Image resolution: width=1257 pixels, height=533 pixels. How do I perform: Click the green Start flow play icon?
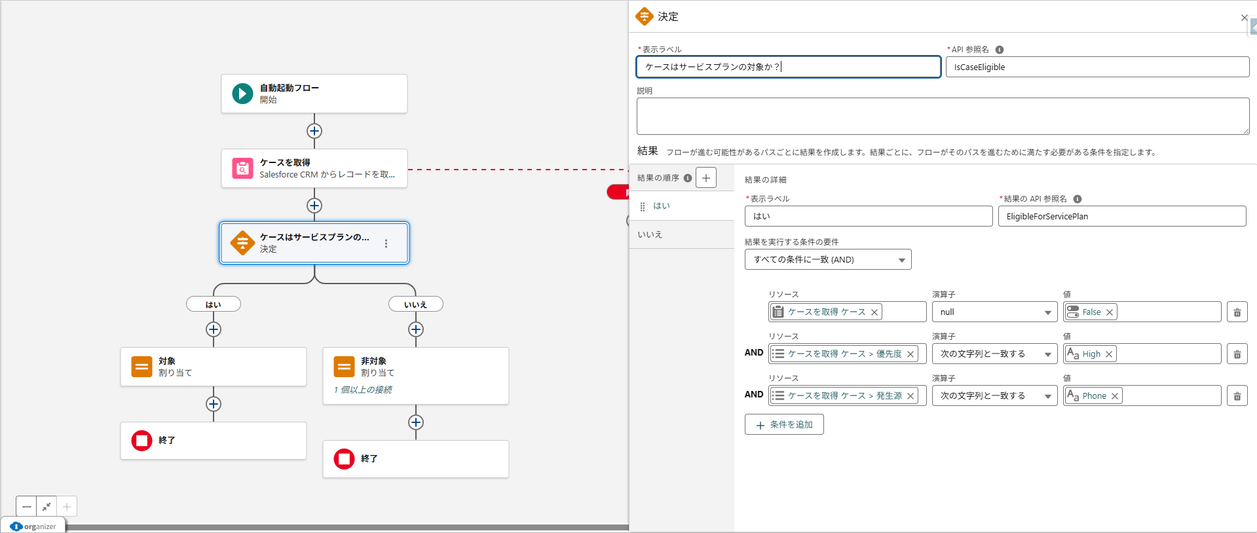242,94
